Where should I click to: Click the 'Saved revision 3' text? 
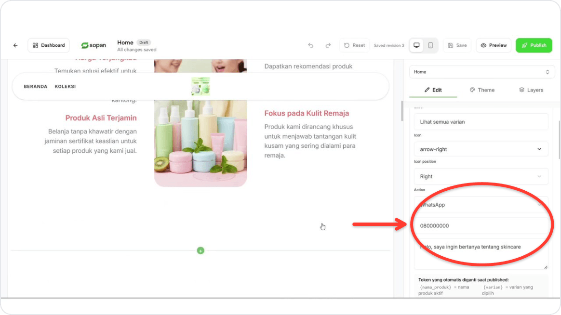[389, 45]
